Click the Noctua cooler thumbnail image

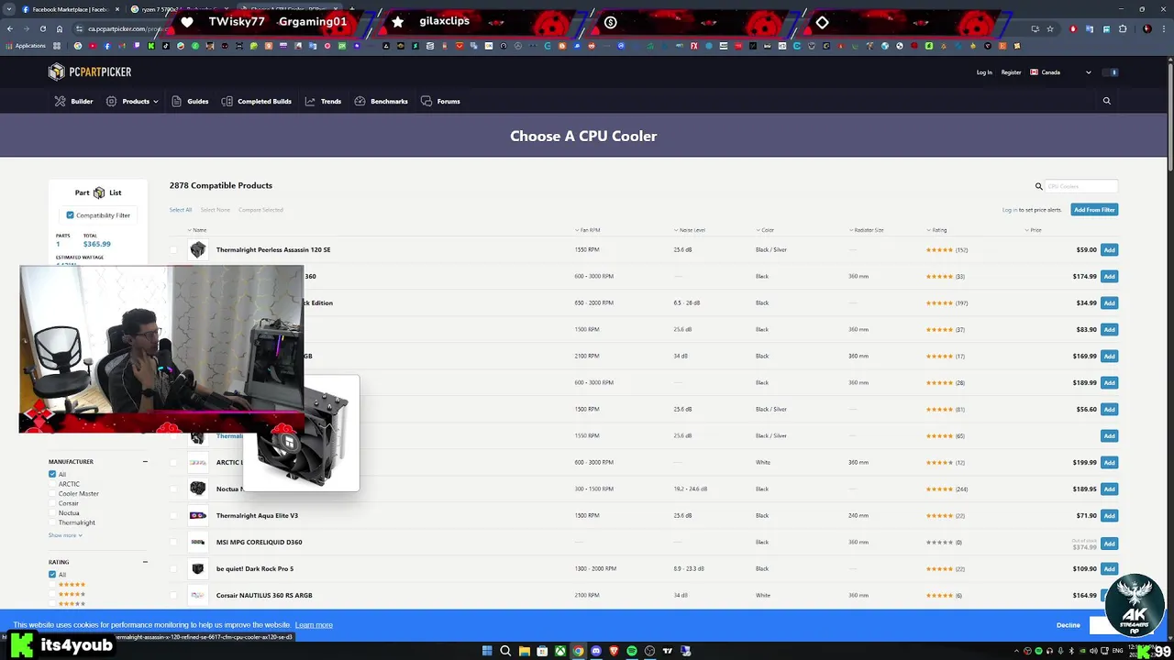198,489
